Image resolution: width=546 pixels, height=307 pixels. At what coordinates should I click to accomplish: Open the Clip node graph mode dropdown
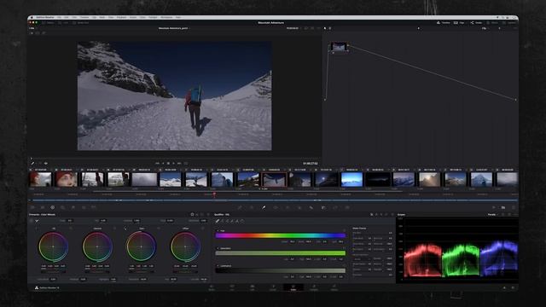point(485,28)
